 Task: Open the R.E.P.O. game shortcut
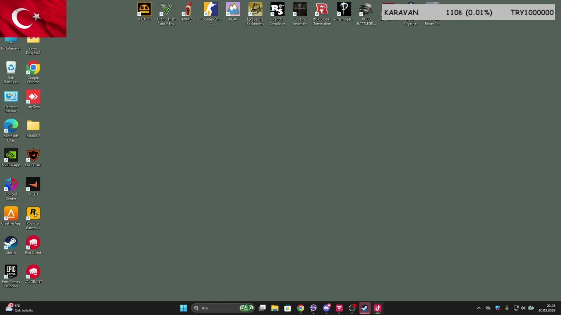(x=144, y=12)
